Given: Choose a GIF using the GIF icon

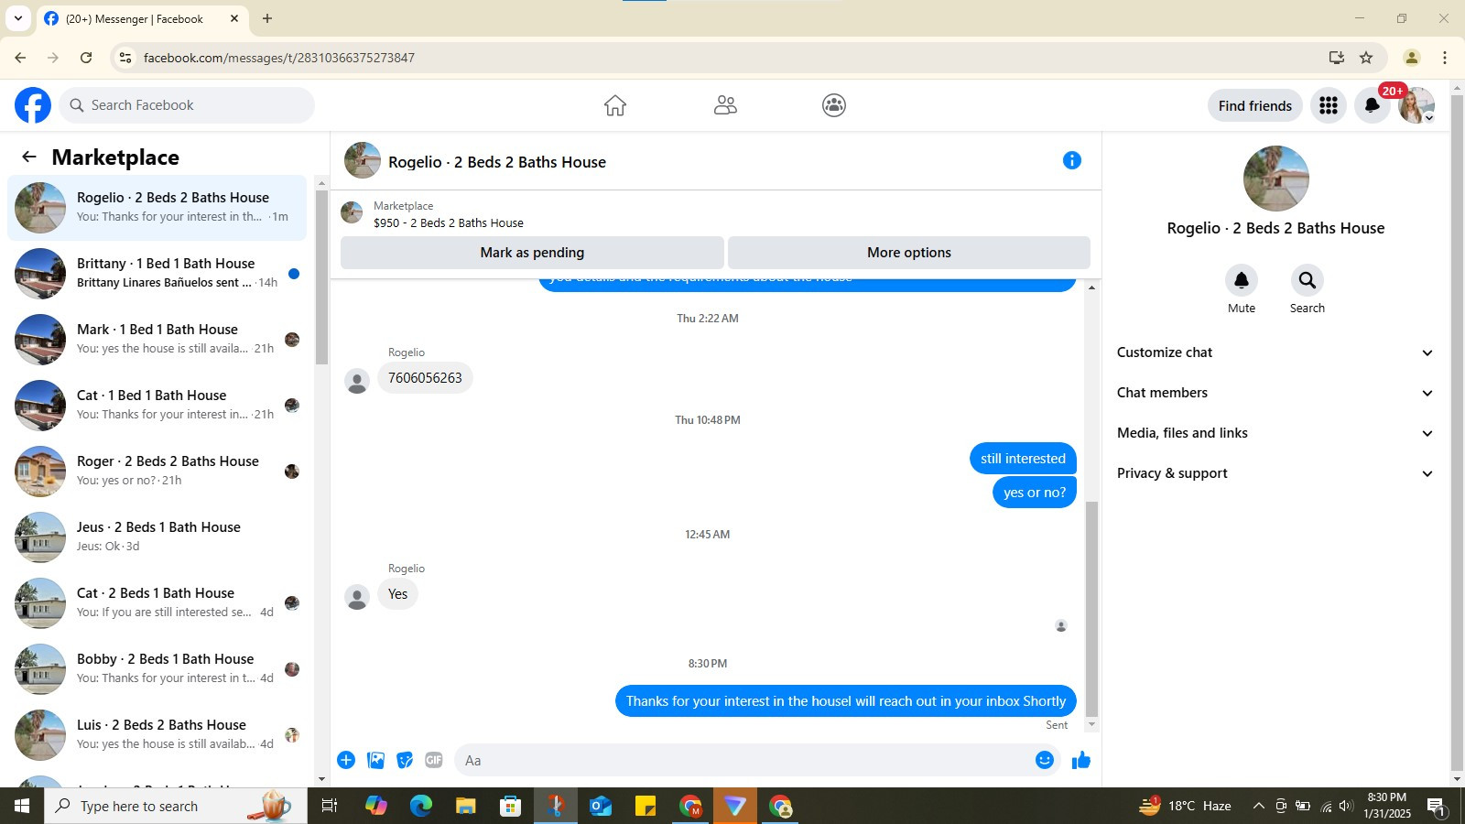Looking at the screenshot, I should pyautogui.click(x=434, y=760).
